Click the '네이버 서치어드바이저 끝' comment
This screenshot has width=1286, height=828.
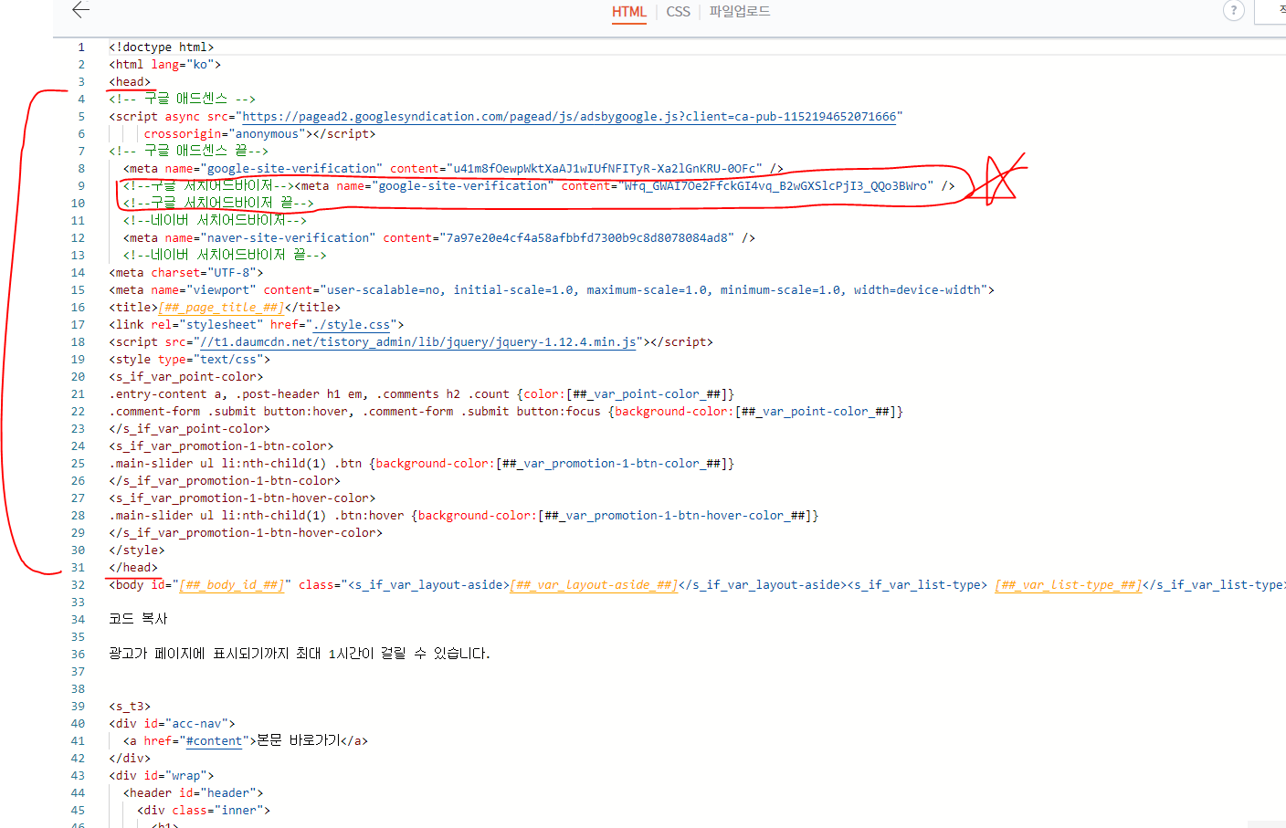point(225,256)
